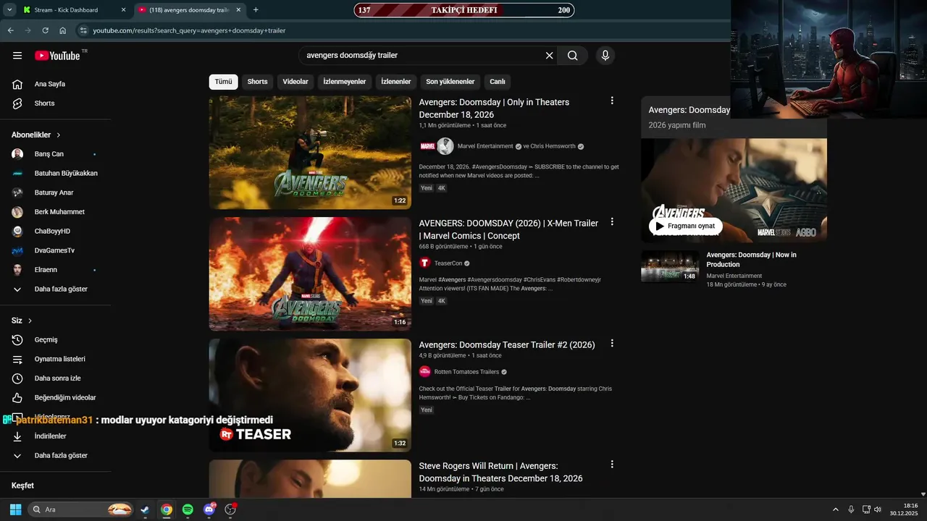The image size is (927, 521).
Task: Open Avengers Doomsday Teaser Trailer #2 title
Action: 507,345
